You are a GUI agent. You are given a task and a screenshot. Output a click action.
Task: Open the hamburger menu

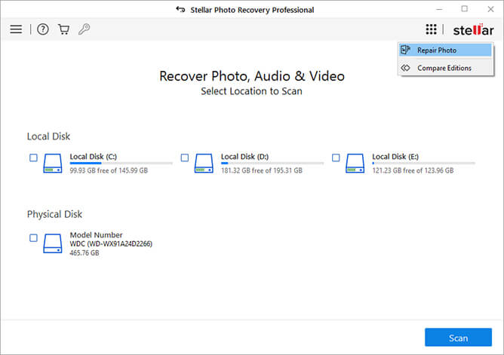pyautogui.click(x=16, y=29)
